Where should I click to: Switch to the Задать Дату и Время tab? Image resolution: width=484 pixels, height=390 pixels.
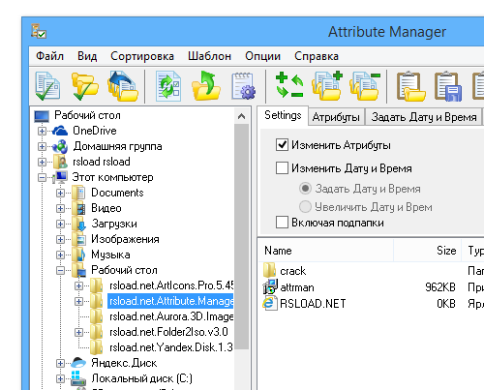(x=424, y=117)
